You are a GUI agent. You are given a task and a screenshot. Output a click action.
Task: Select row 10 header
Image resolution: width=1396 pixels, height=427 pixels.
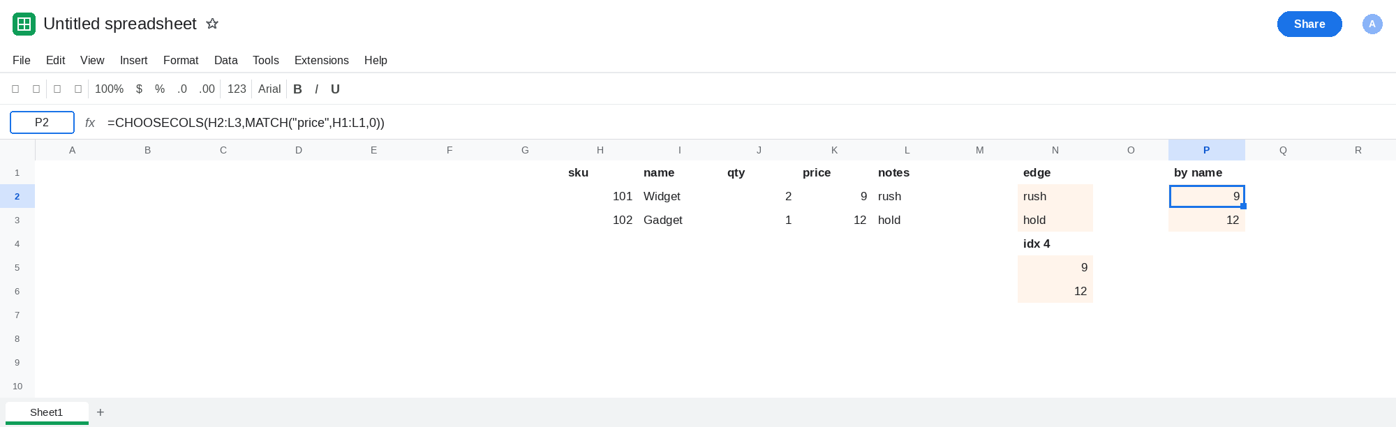click(x=17, y=386)
